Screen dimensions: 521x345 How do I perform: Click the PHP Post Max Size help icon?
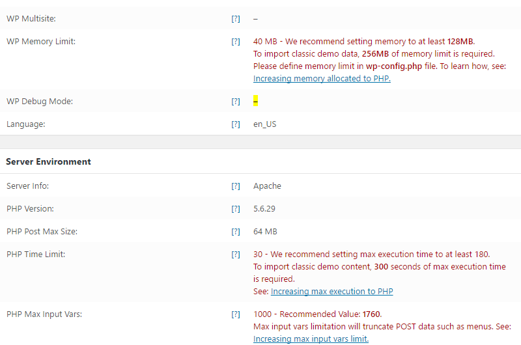click(236, 232)
